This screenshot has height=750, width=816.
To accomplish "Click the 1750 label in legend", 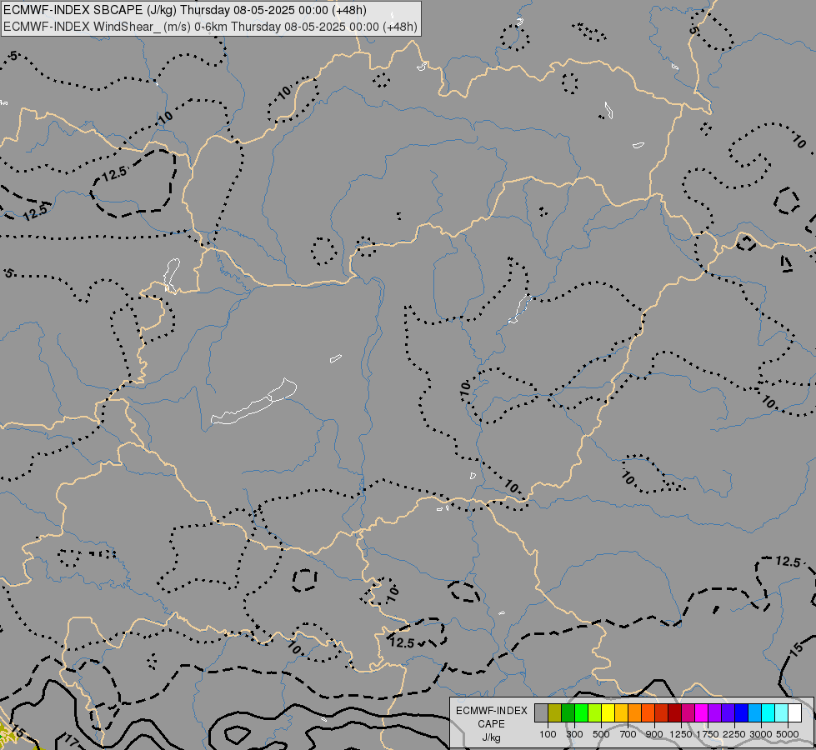I will pyautogui.click(x=708, y=734).
